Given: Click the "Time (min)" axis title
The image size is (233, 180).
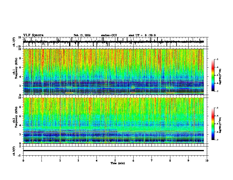Looking at the screenshot, I should click(x=118, y=163).
